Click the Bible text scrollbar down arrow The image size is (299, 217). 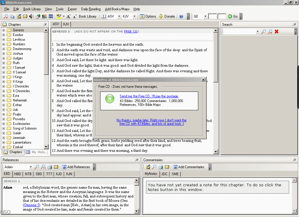216,152
